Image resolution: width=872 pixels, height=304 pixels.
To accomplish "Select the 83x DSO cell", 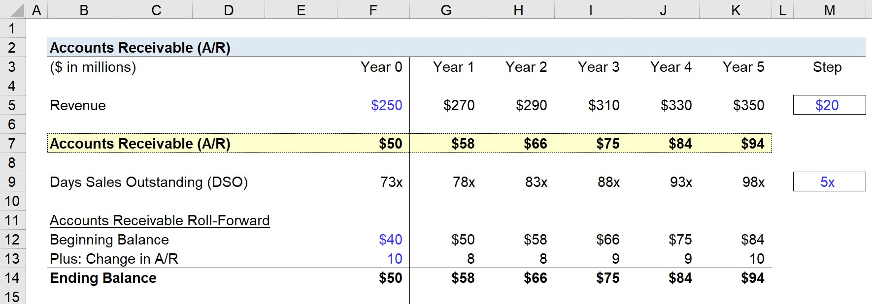I will [x=518, y=182].
